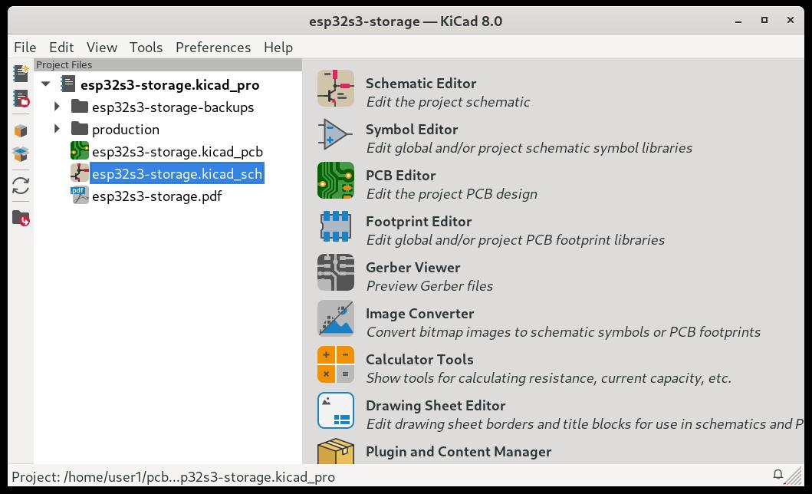Launch the Schematic Editor
This screenshot has height=494, width=812.
(x=336, y=89)
